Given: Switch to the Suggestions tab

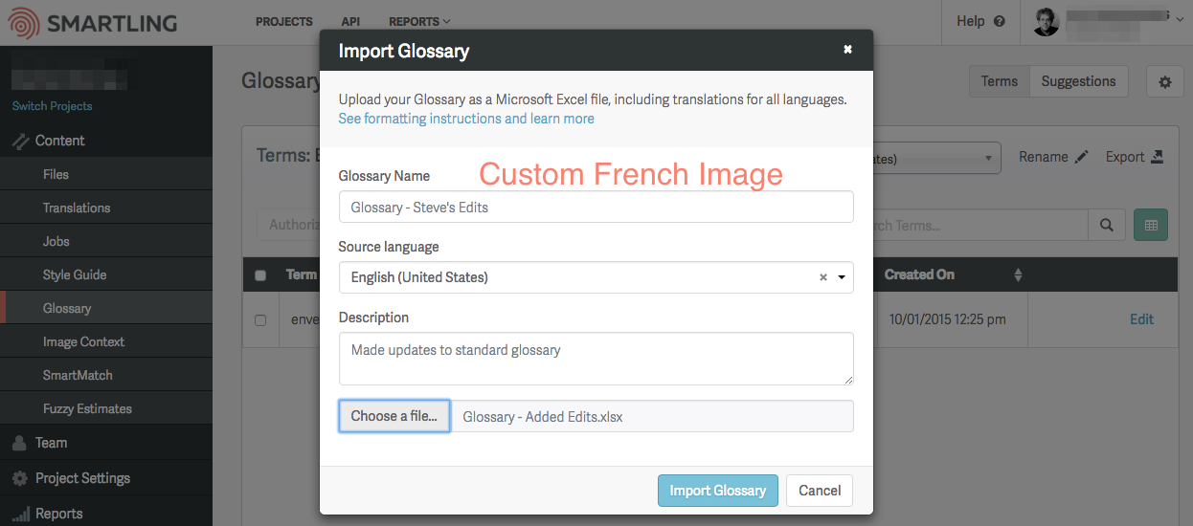Looking at the screenshot, I should click(1079, 81).
